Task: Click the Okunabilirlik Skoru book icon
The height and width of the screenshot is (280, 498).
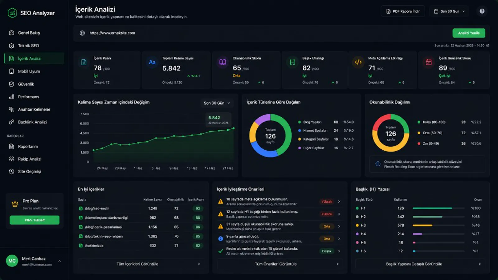Action: [223, 62]
